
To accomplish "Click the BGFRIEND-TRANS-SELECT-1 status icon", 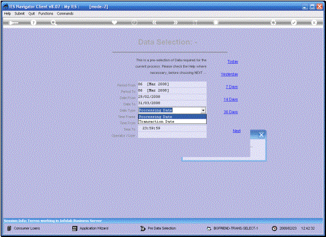I will (209, 229).
